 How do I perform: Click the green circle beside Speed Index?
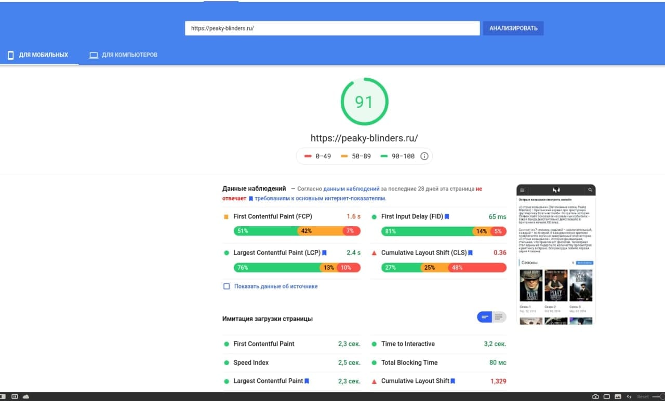click(227, 363)
